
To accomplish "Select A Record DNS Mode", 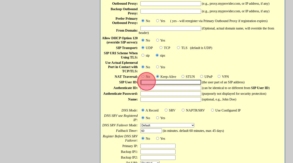I will coord(143,110).
